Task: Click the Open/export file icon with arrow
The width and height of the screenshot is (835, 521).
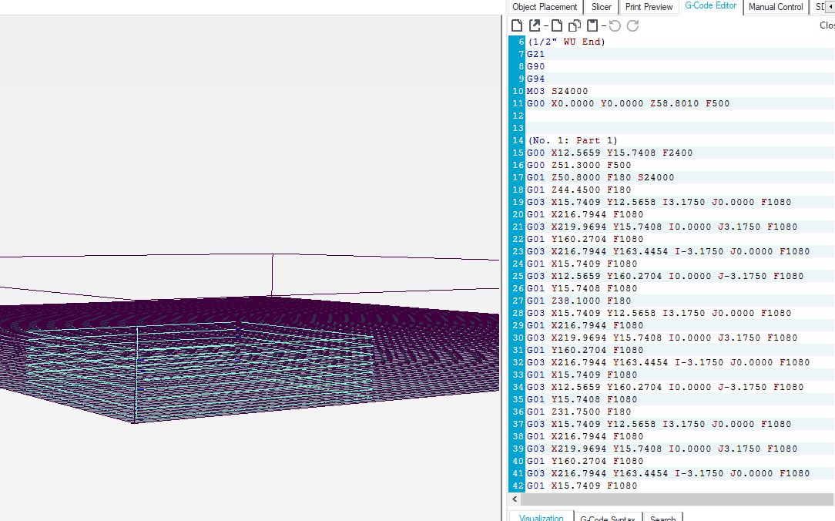Action: pos(535,25)
